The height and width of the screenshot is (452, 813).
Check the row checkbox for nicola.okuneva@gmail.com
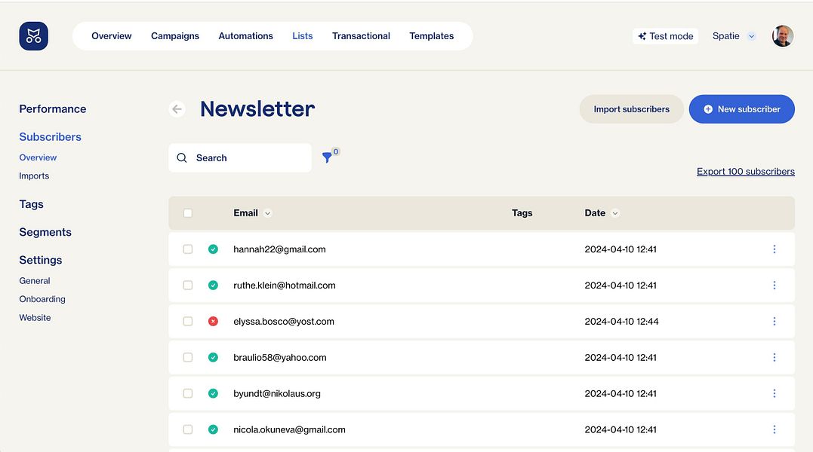coord(187,429)
